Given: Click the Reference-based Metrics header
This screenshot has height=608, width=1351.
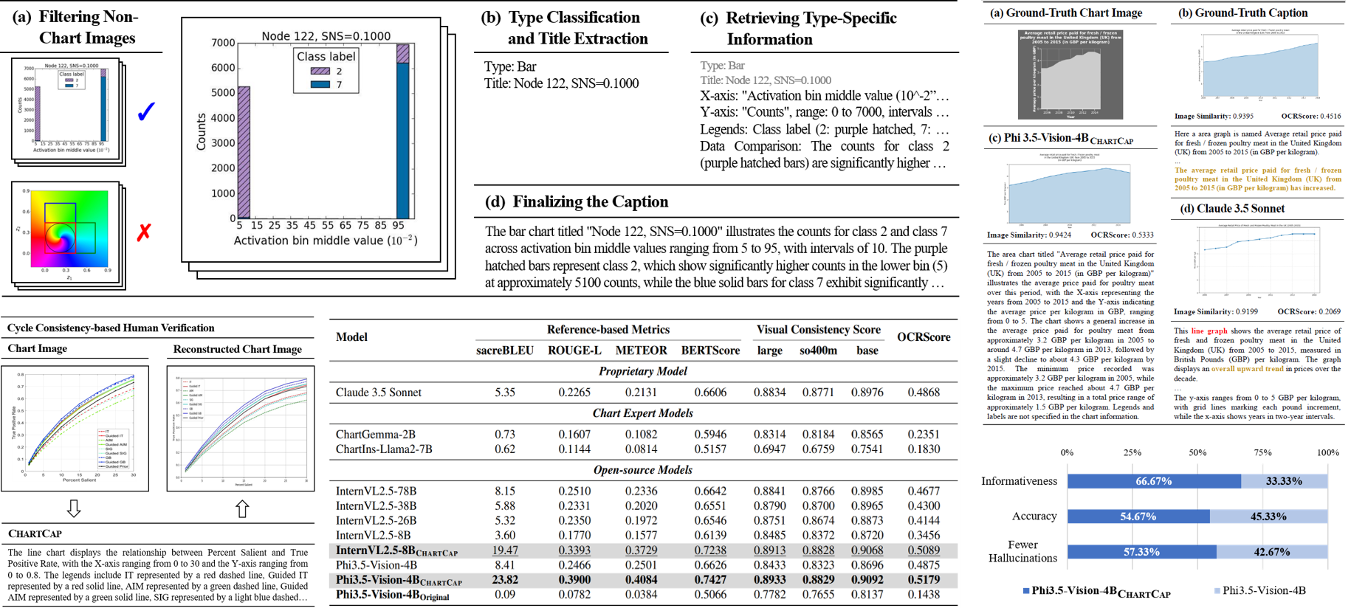Looking at the screenshot, I should coord(608,330).
